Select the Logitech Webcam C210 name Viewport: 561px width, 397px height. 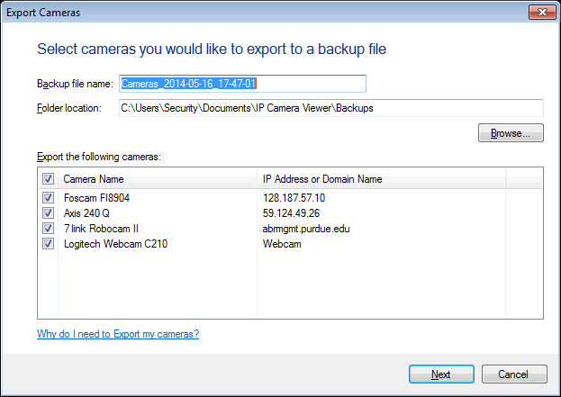[115, 244]
